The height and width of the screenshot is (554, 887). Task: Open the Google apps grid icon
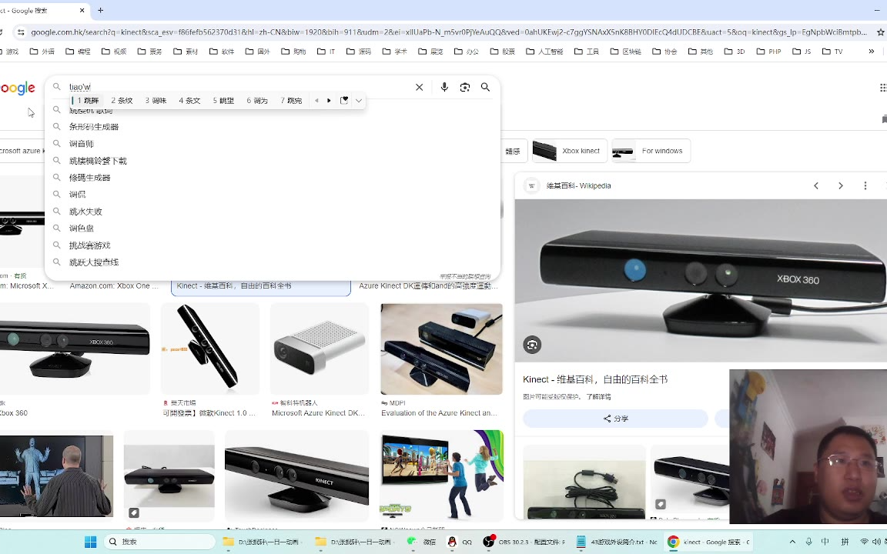(882, 87)
